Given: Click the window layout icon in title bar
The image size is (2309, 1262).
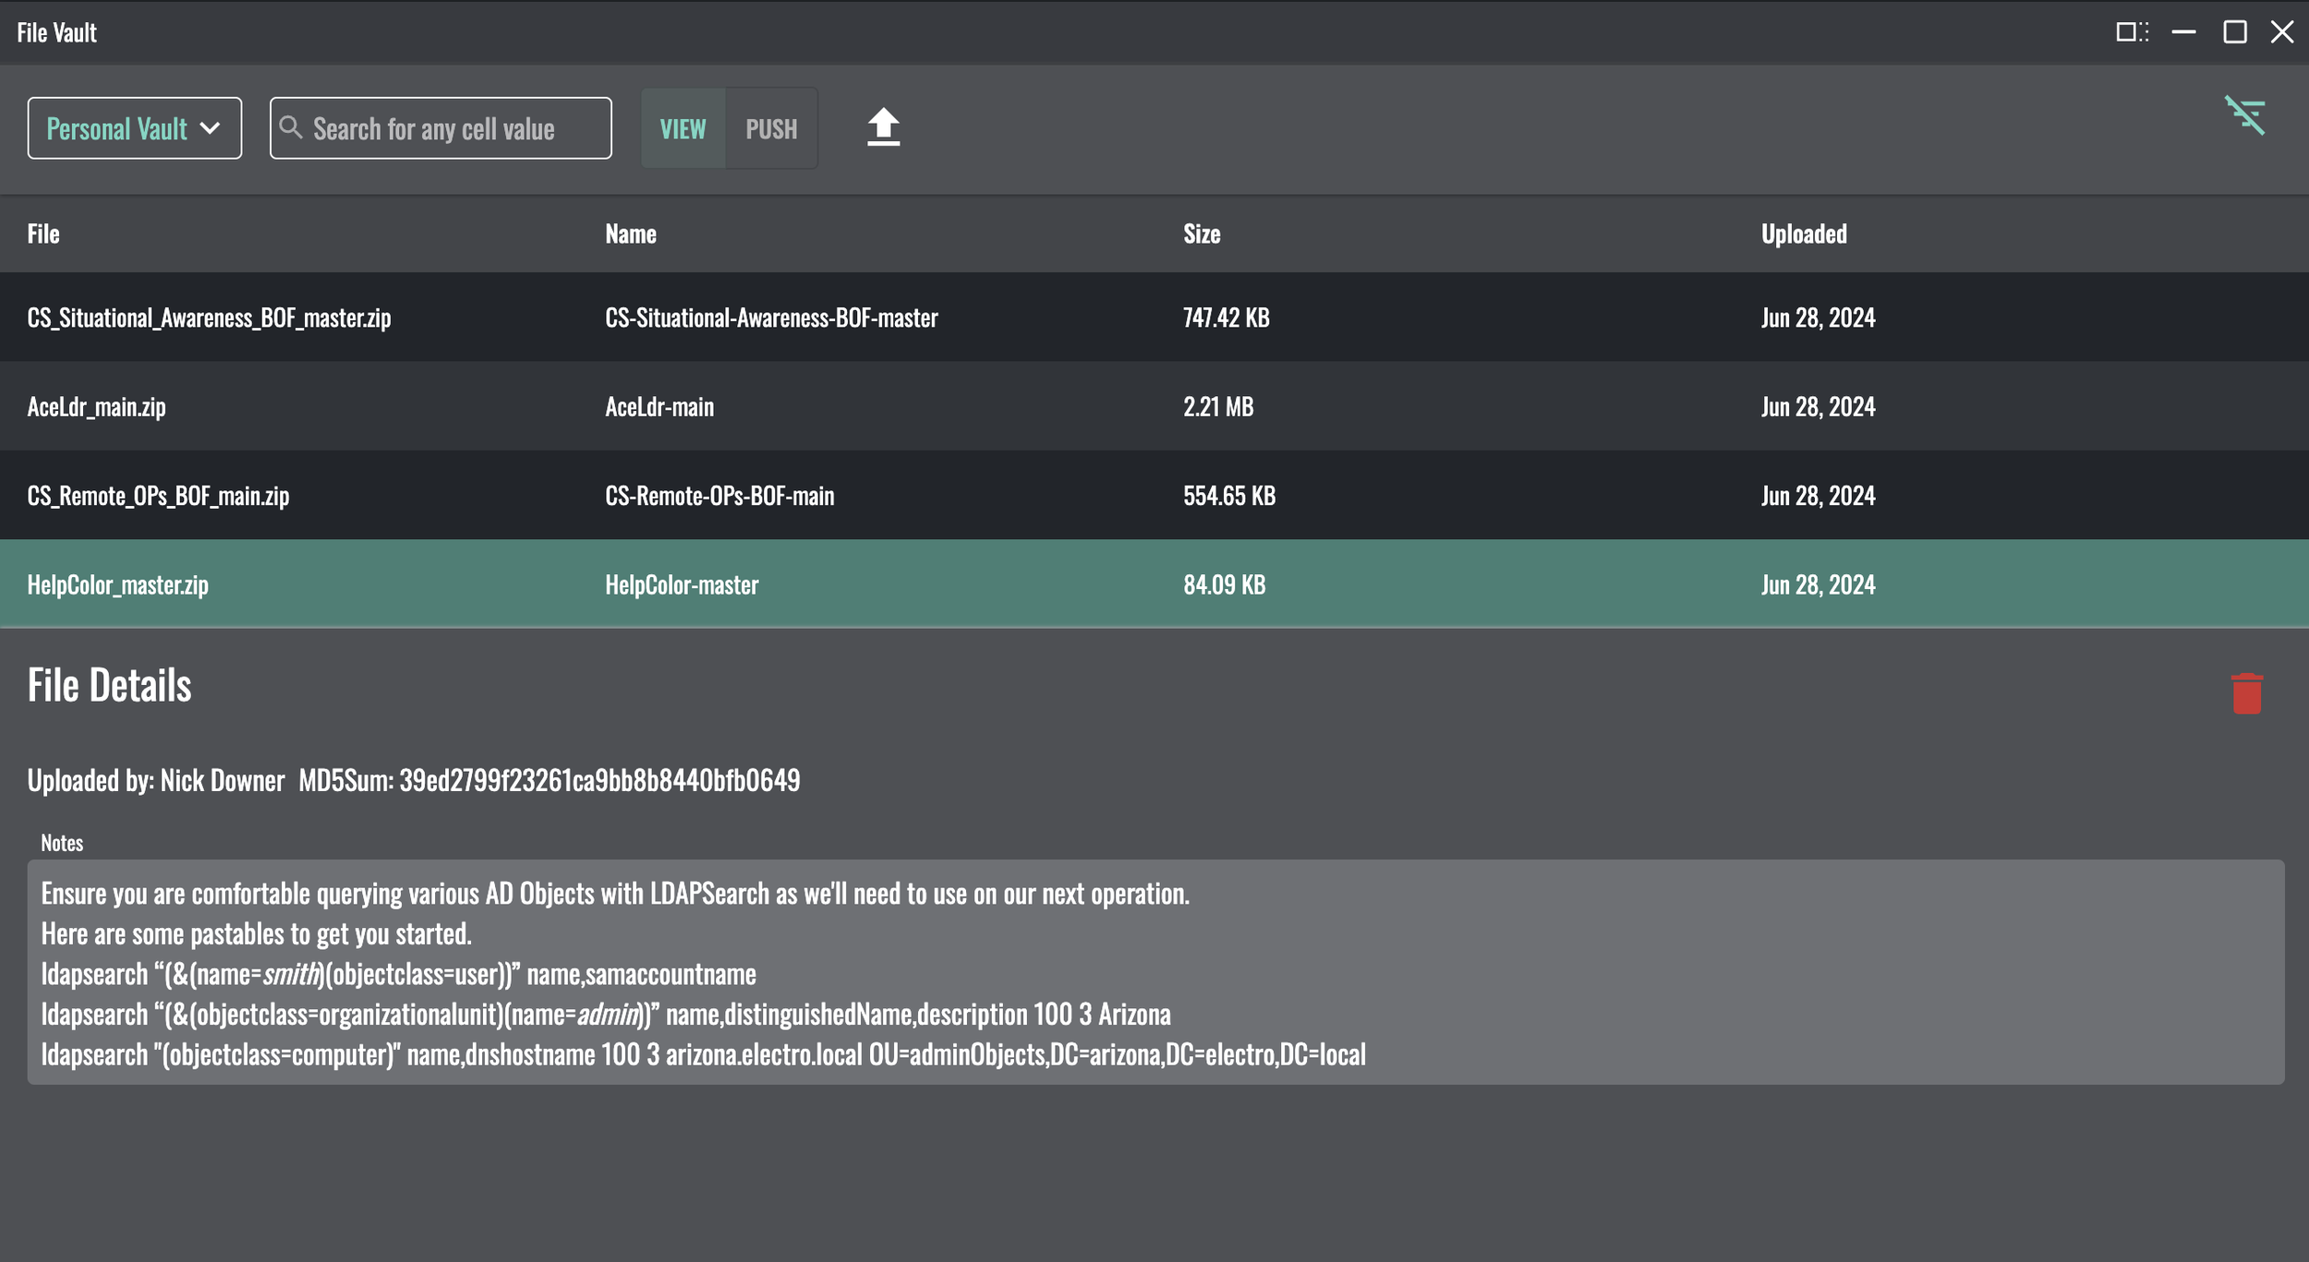Looking at the screenshot, I should tap(2132, 32).
